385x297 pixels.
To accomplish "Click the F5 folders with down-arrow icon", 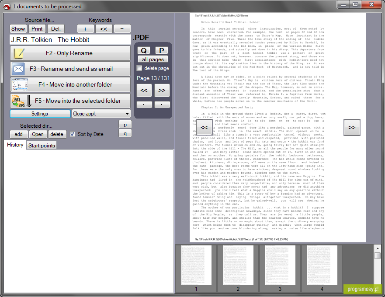I will point(21,101).
